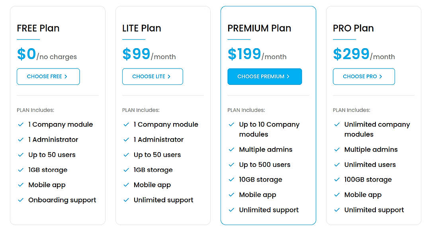Click the checkmark beside '1 Administrator' in FREE Plan

point(21,139)
